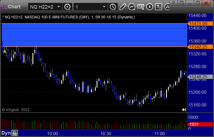Open the symbol settings gear icon
This screenshot has height=137, width=214.
(67, 7)
